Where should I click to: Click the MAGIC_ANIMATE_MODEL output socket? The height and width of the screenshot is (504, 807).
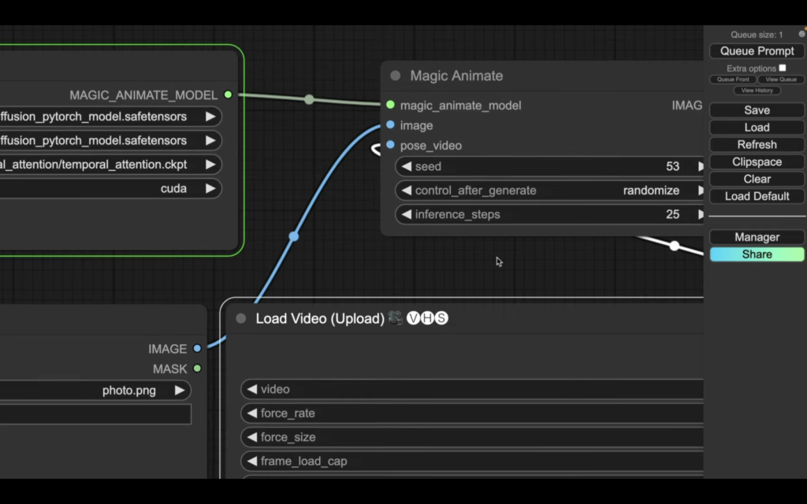click(228, 94)
